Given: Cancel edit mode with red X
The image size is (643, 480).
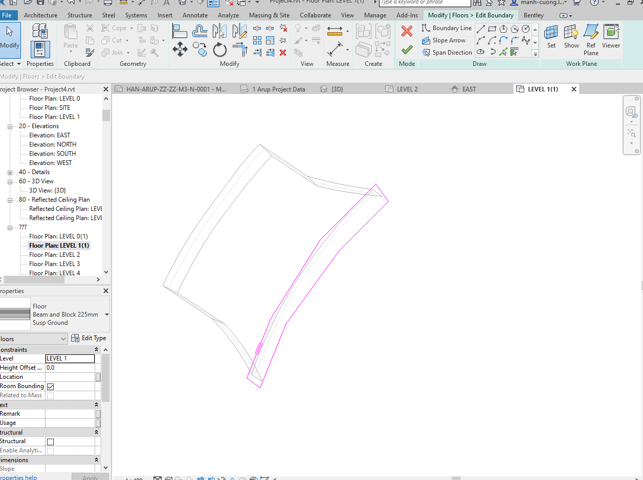Looking at the screenshot, I should coord(407,32).
